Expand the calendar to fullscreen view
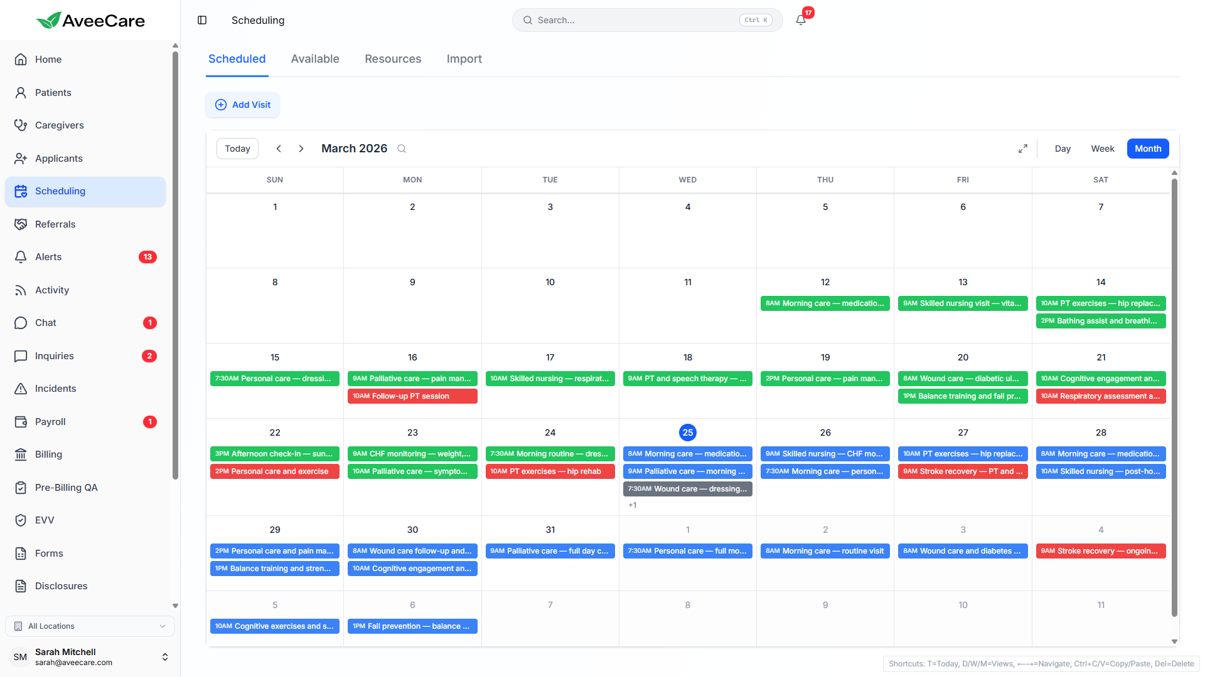This screenshot has width=1205, height=677. [x=1023, y=149]
